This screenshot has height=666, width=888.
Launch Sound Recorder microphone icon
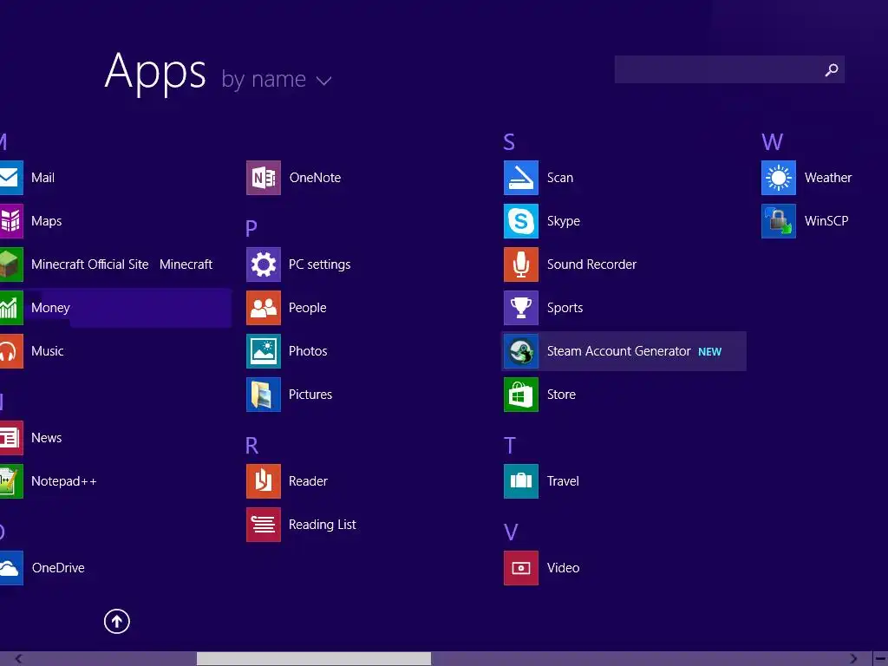[x=521, y=264]
